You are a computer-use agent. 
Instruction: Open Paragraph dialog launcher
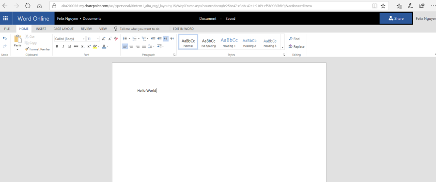click(x=174, y=55)
